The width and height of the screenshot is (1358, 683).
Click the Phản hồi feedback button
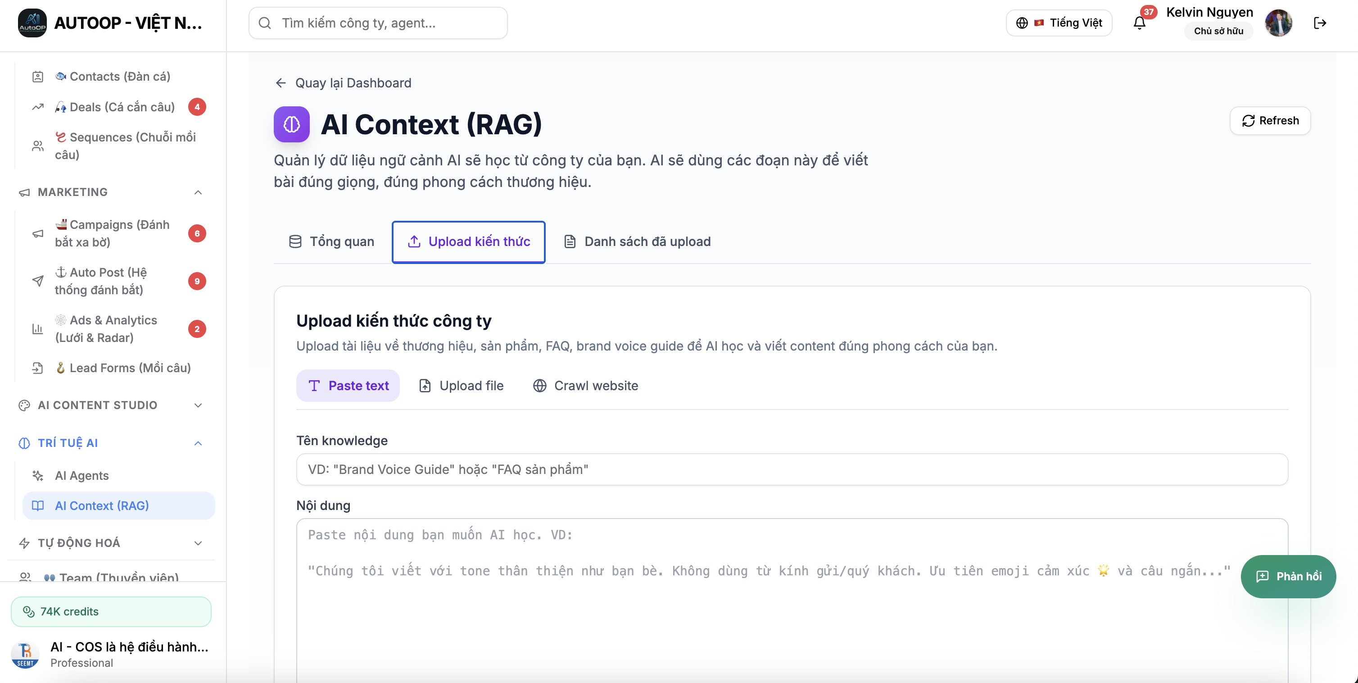tap(1288, 577)
